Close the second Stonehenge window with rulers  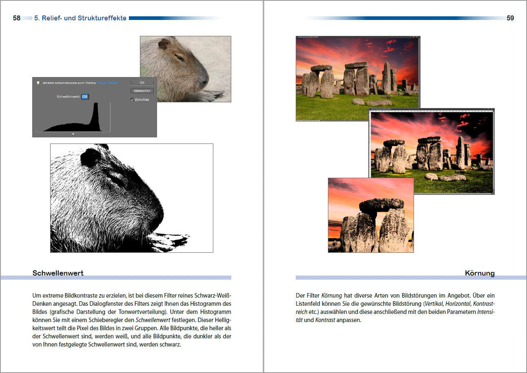click(x=492, y=109)
